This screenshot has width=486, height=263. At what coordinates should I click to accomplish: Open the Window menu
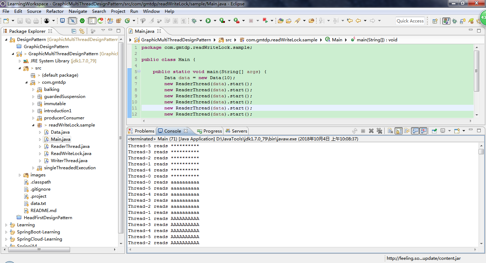152,11
